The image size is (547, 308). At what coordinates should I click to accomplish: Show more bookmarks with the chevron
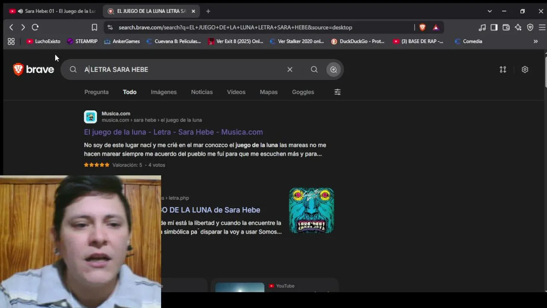click(x=535, y=41)
